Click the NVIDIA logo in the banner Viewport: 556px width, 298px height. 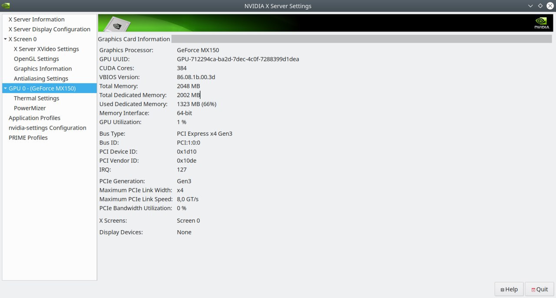tap(542, 23)
